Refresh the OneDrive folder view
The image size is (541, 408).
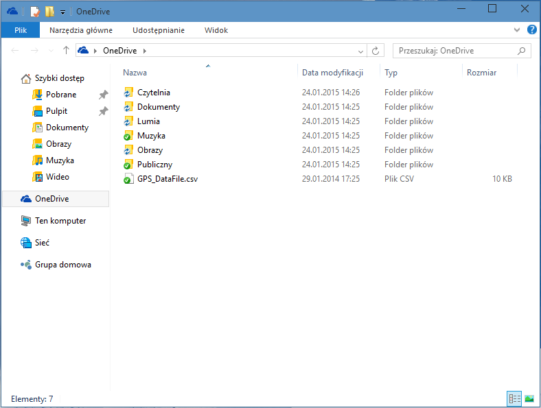coord(375,51)
